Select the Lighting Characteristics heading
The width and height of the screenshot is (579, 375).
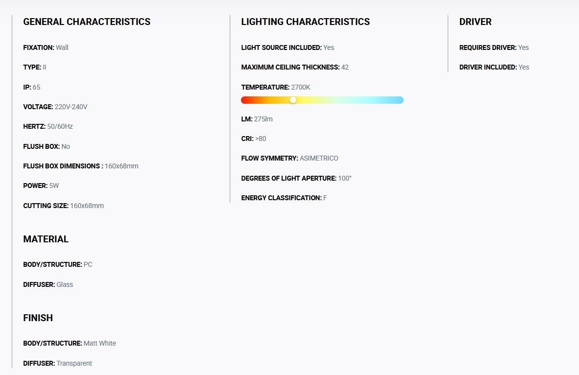coord(305,22)
